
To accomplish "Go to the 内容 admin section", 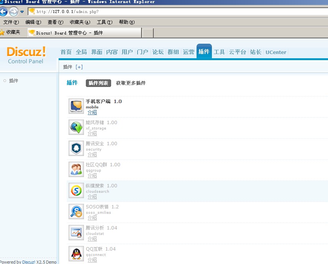I will [112, 52].
